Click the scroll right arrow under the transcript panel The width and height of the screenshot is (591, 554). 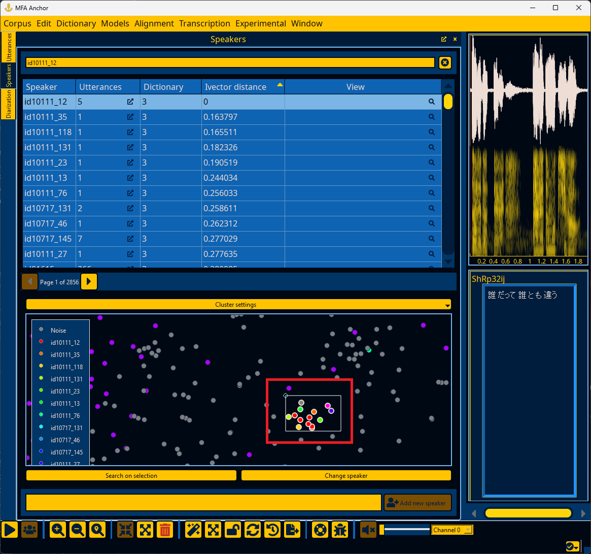583,513
